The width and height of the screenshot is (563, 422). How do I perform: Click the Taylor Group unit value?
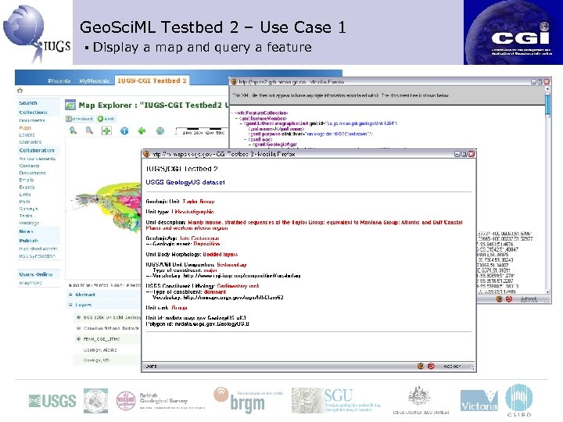198,202
